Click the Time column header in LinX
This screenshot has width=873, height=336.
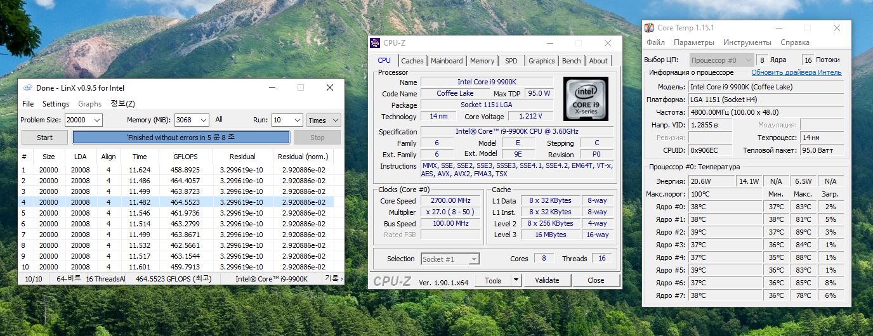click(140, 157)
